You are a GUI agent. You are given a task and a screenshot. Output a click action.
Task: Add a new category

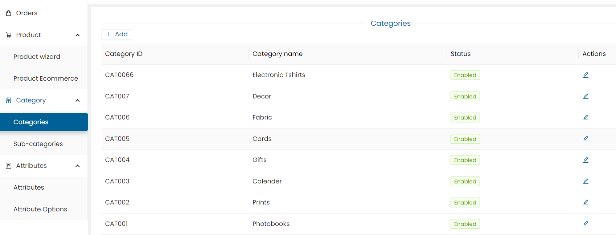pyautogui.click(x=116, y=34)
